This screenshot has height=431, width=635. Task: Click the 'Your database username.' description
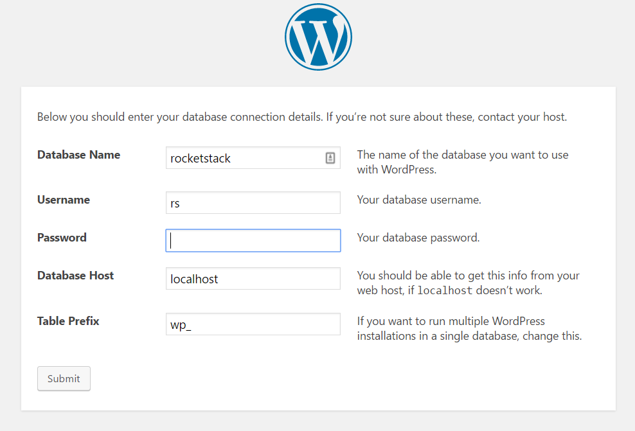(419, 200)
